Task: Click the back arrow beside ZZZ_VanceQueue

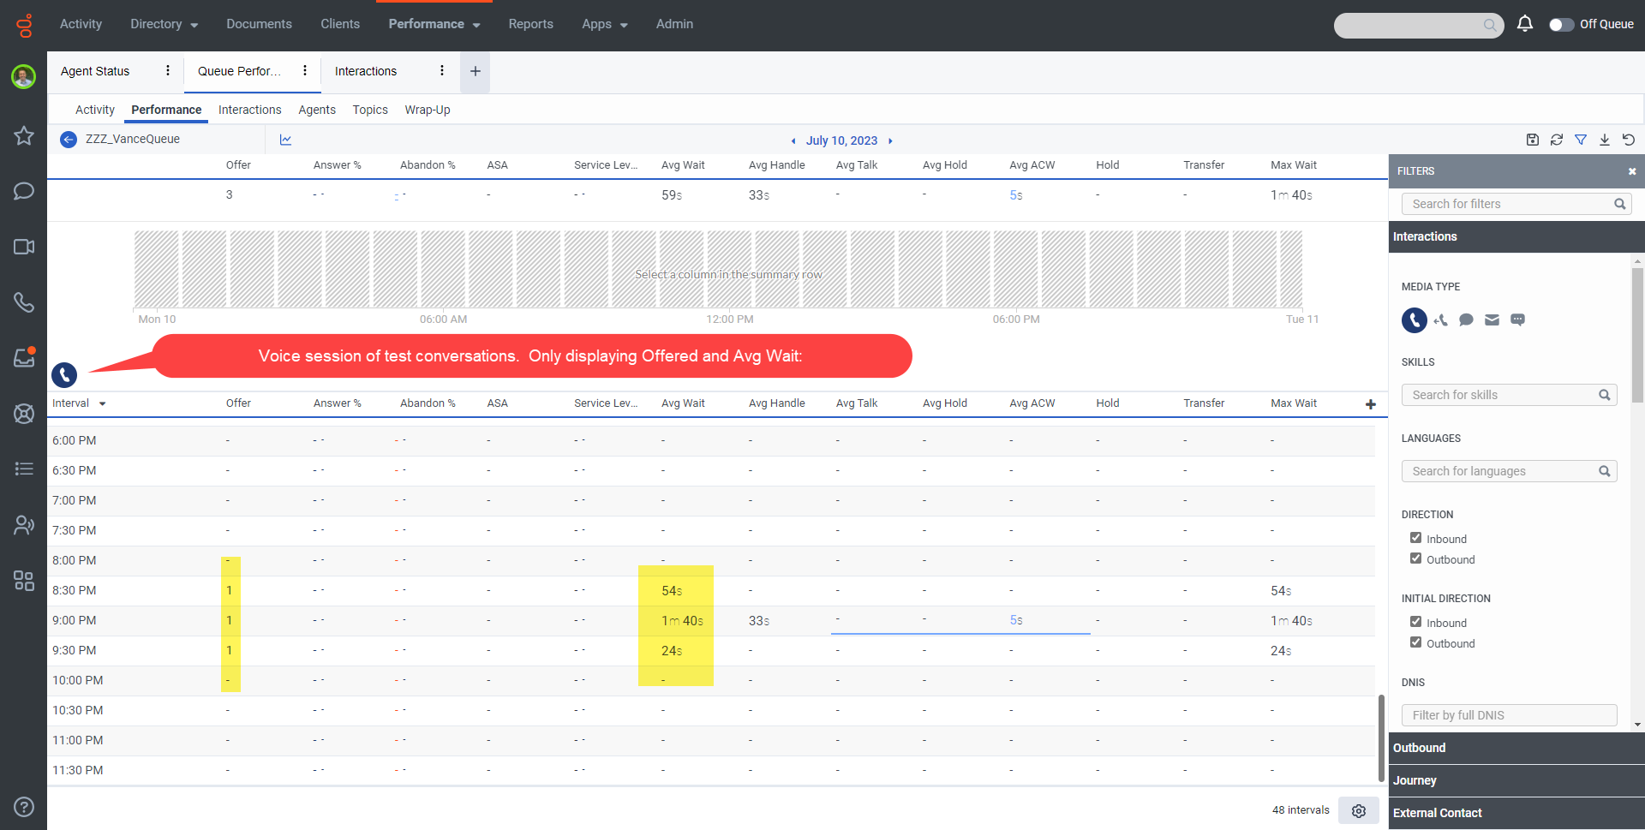Action: [x=69, y=140]
